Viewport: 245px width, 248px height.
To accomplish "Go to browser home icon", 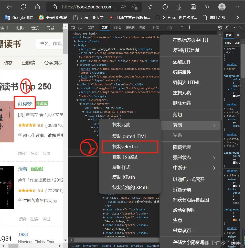I will click(x=37, y=7).
